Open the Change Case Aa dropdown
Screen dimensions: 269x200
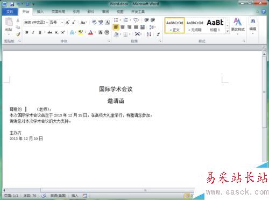(83, 23)
